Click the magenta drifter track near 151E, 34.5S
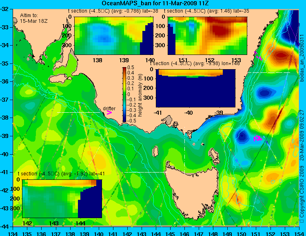Viewport: 306px width, 236px height. [x=258, y=56]
